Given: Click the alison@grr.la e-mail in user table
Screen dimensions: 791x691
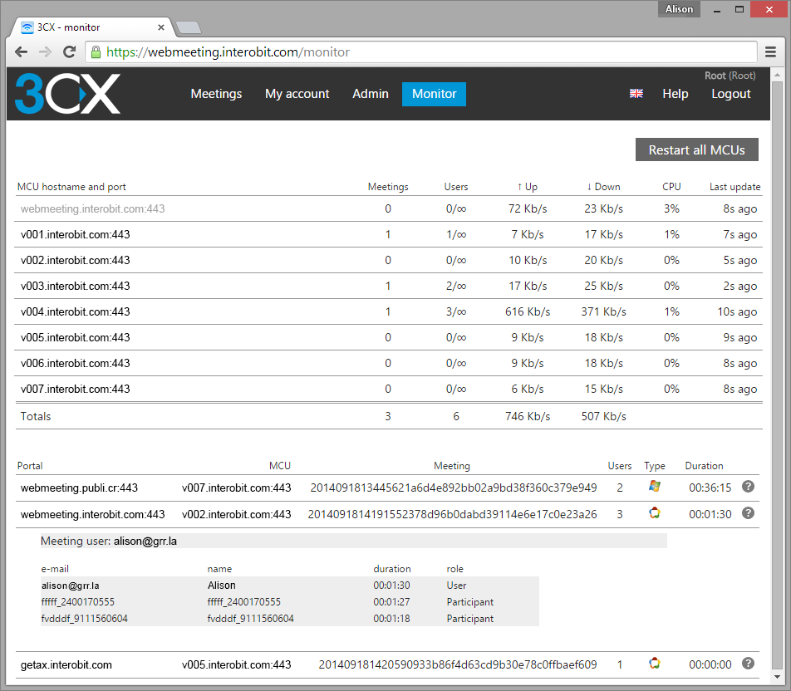Looking at the screenshot, I should point(70,586).
